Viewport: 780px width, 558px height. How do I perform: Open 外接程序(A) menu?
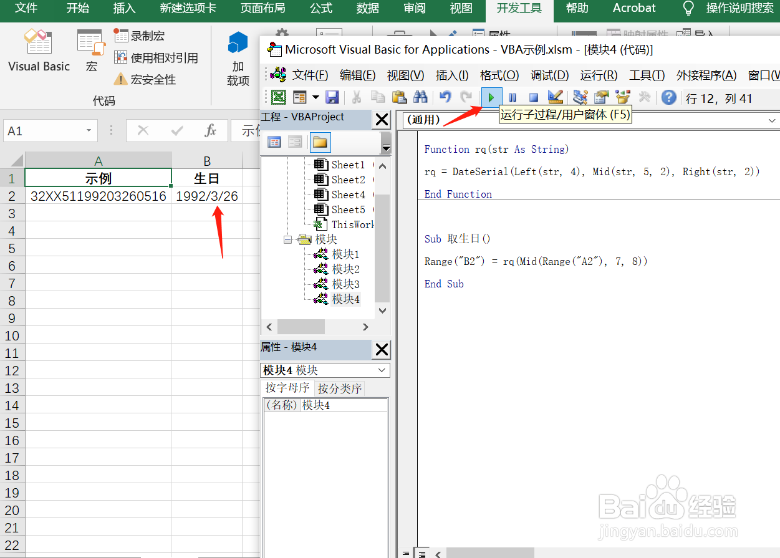click(706, 75)
